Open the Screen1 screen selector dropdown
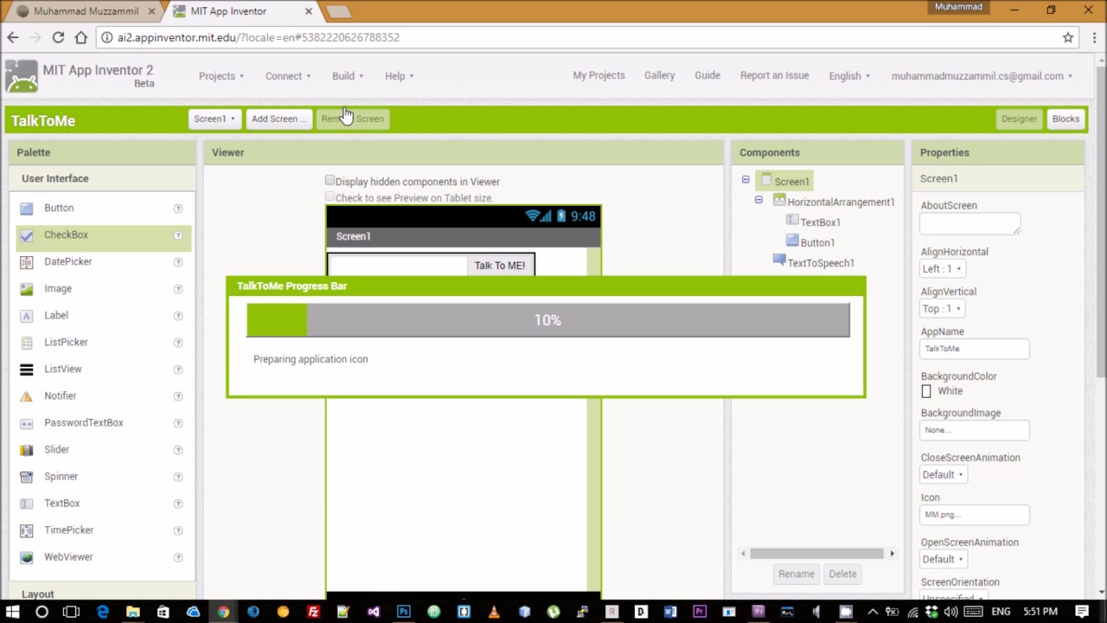The width and height of the screenshot is (1107, 623). click(x=214, y=119)
